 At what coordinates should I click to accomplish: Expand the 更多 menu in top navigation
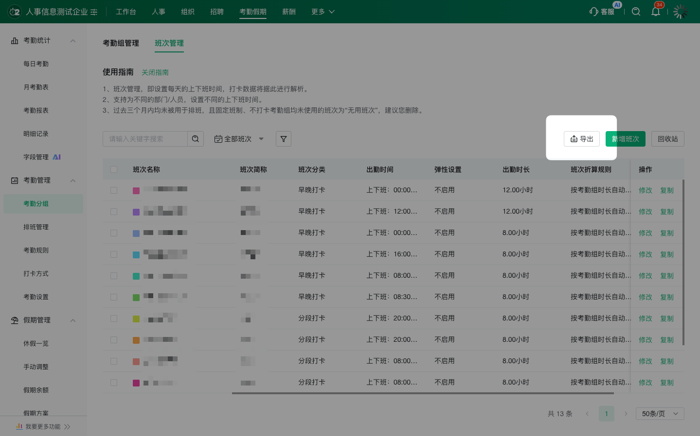point(323,12)
